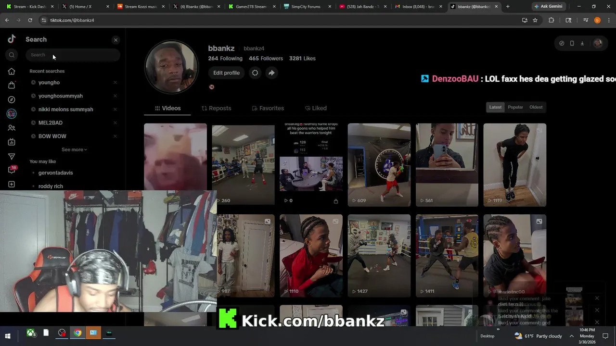This screenshot has height=346, width=616.
Task: Click the Ask Gemini button
Action: [548, 6]
